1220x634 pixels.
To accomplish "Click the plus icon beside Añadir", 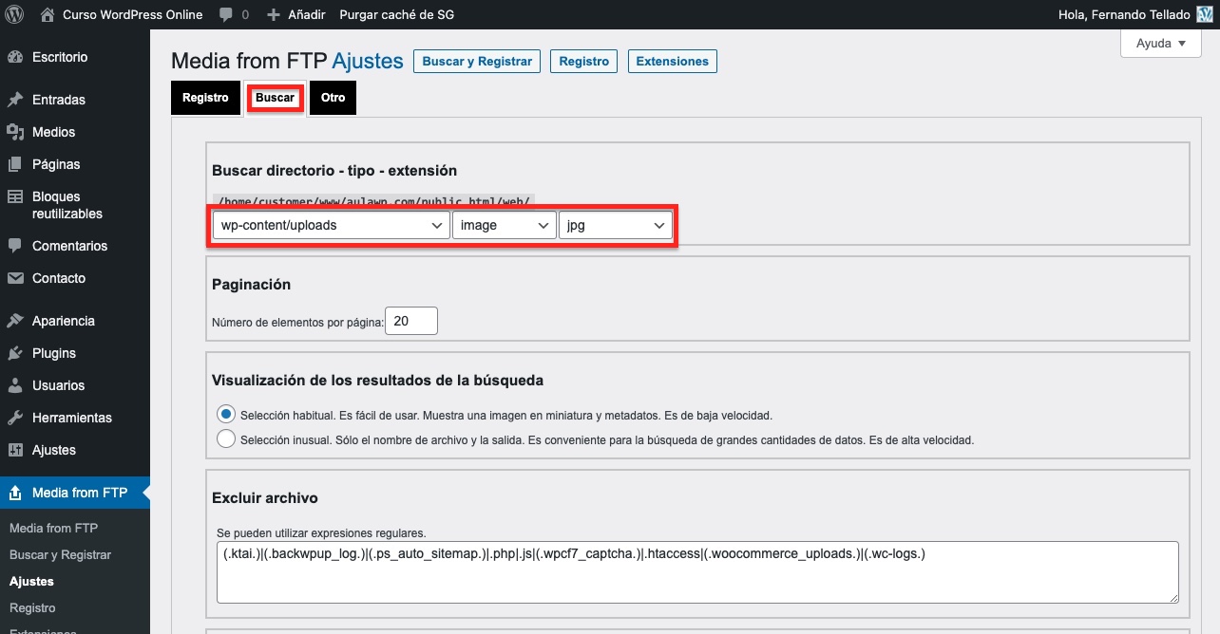I will 274,14.
